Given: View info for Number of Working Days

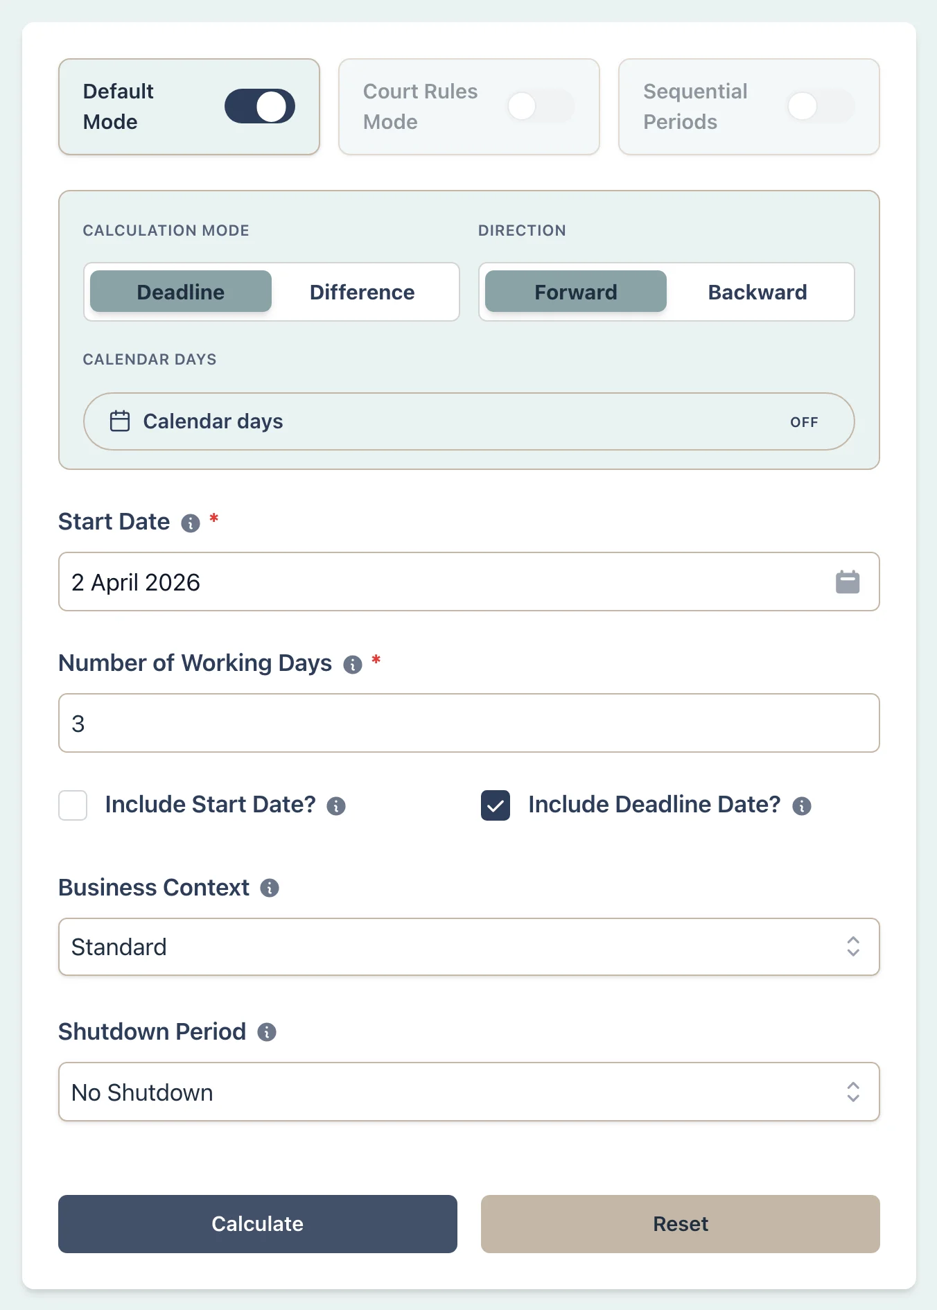Looking at the screenshot, I should click(x=353, y=665).
